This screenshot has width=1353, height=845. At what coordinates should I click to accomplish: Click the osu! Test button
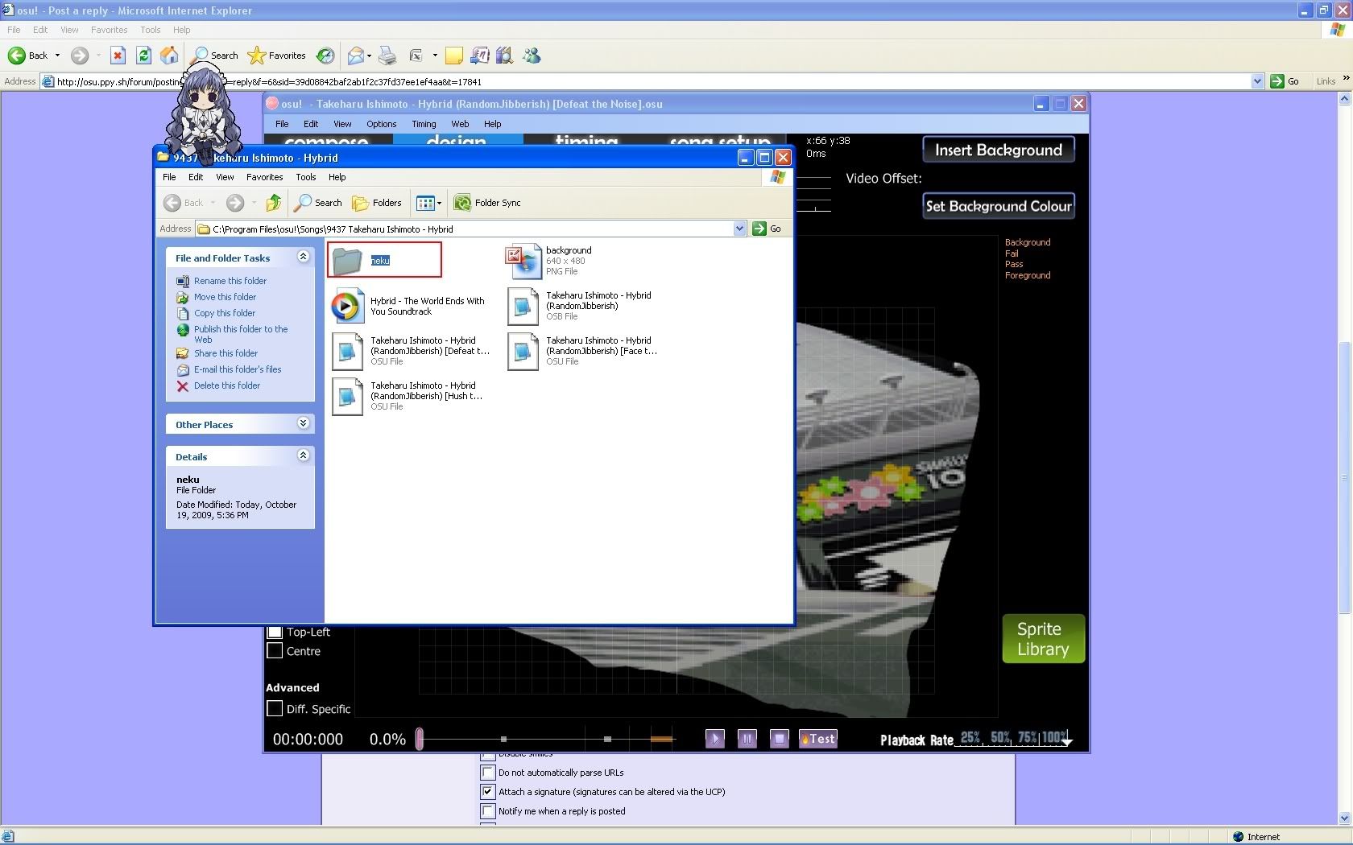coord(818,739)
